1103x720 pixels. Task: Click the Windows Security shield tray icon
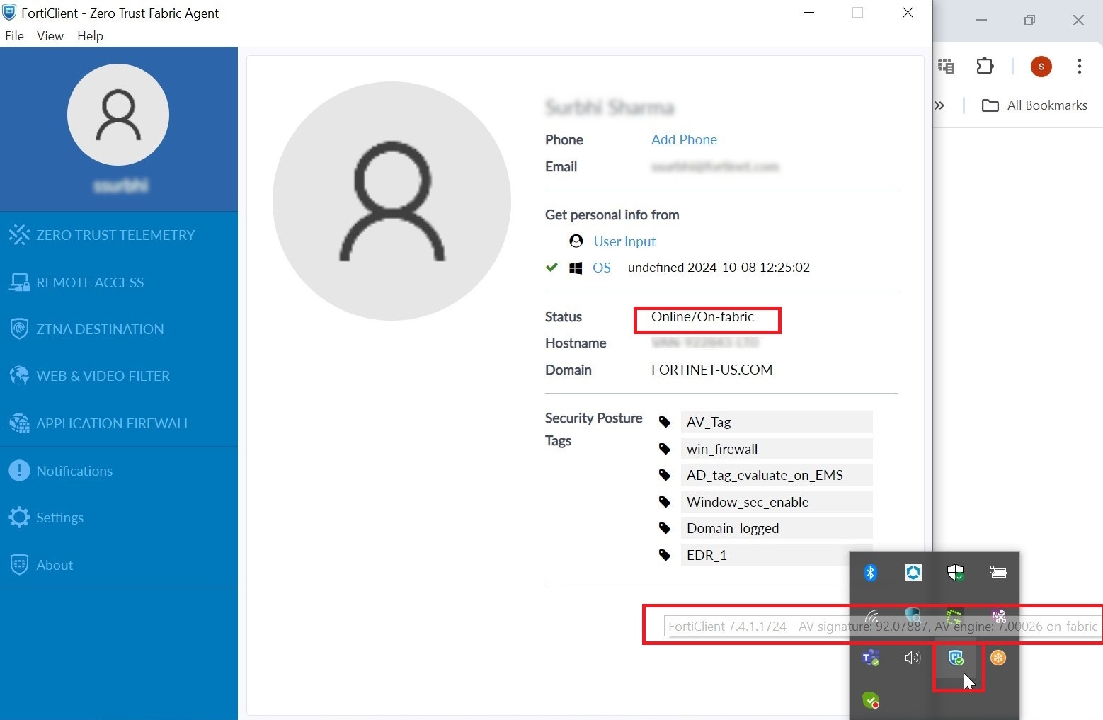click(955, 572)
